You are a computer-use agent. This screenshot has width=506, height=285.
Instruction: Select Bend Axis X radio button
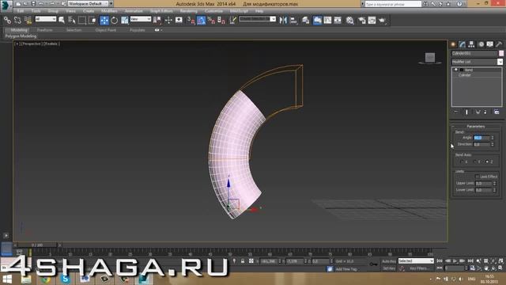pos(462,161)
